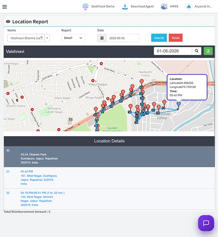Click the magnifier search icon
Viewport: 218px width, 237px height.
click(x=197, y=51)
